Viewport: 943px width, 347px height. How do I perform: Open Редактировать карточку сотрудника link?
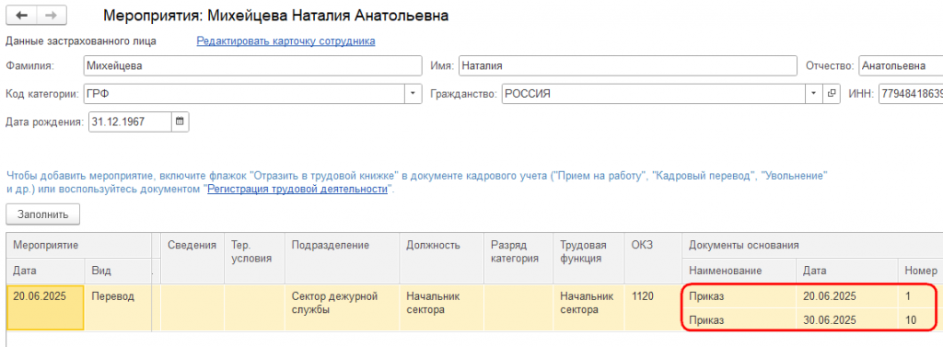[x=285, y=40]
